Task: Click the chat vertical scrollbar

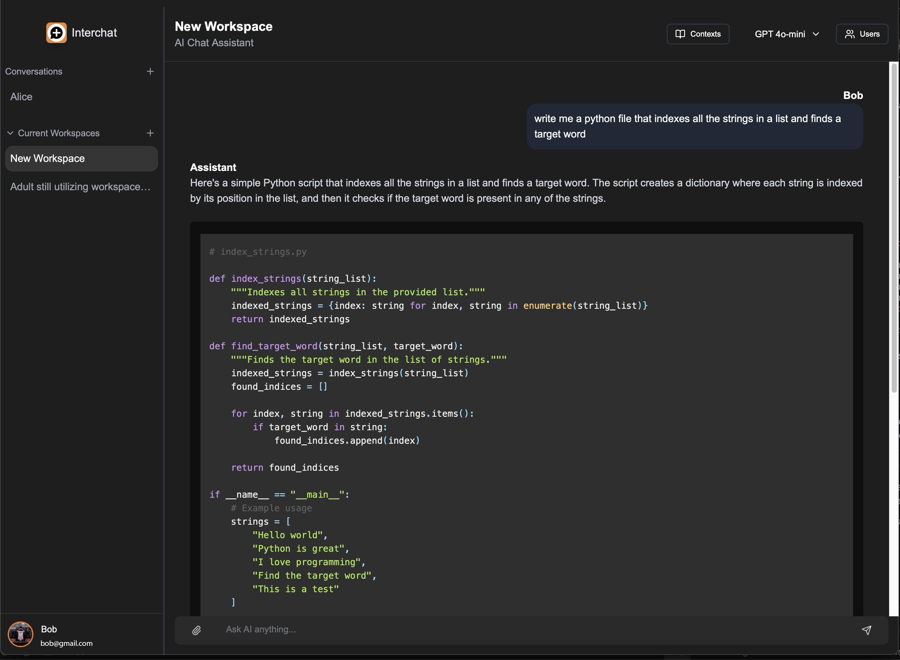Action: click(x=894, y=228)
